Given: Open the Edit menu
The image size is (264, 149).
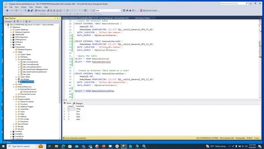Looking at the screenshot, I should tap(11, 7).
